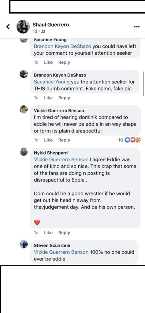Reply to Nykki Sheppard's comment
This screenshot has width=145, height=313.
(64, 233)
